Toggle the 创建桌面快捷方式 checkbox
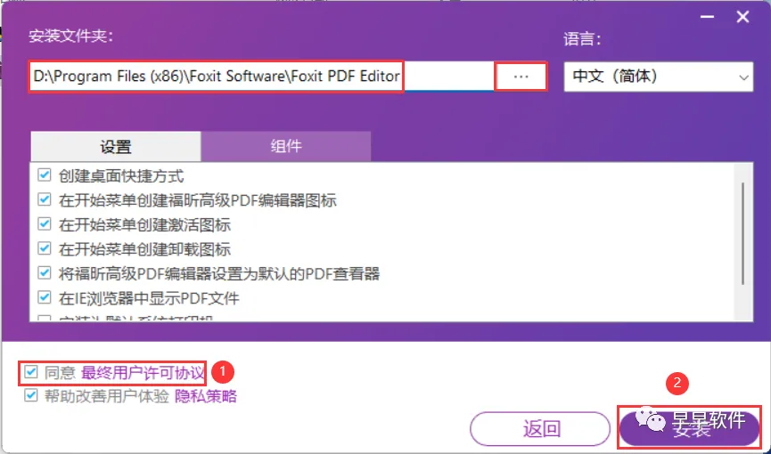 [x=45, y=175]
